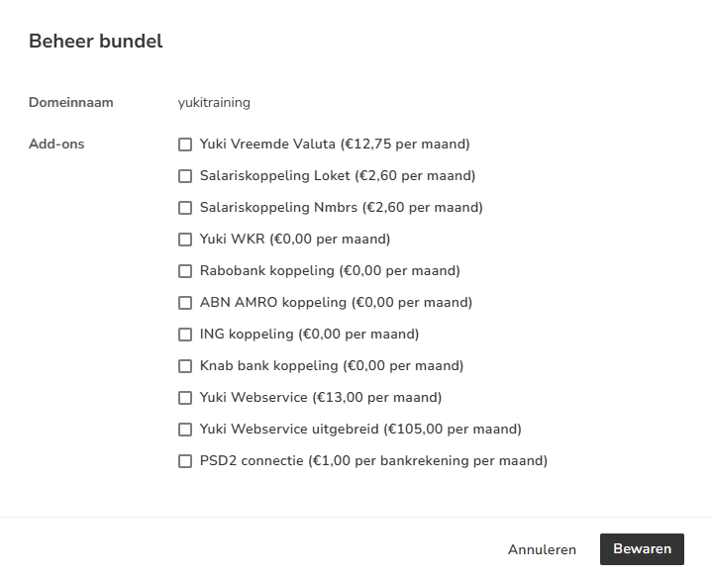Click the Bewaren button
The height and width of the screenshot is (579, 712).
[642, 549]
